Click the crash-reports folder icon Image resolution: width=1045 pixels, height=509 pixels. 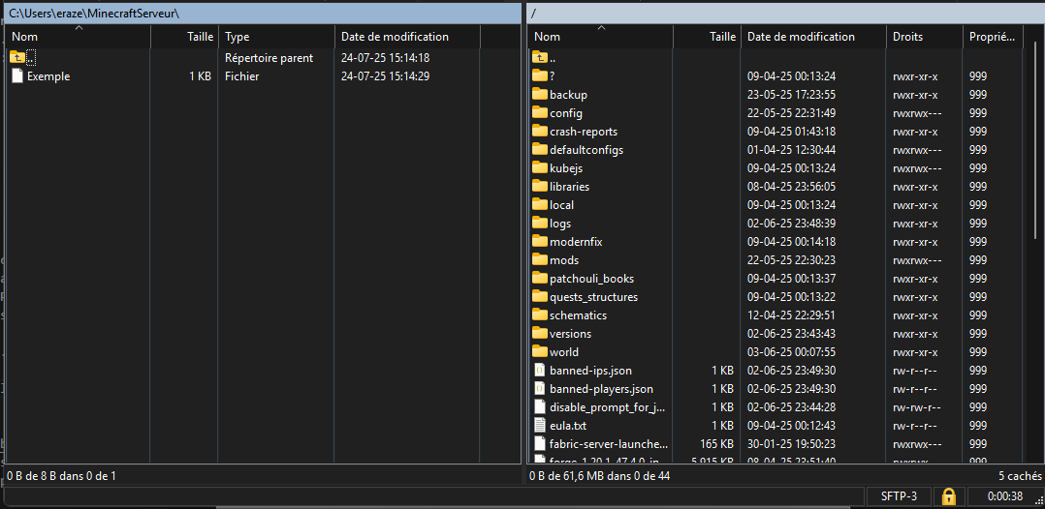539,131
